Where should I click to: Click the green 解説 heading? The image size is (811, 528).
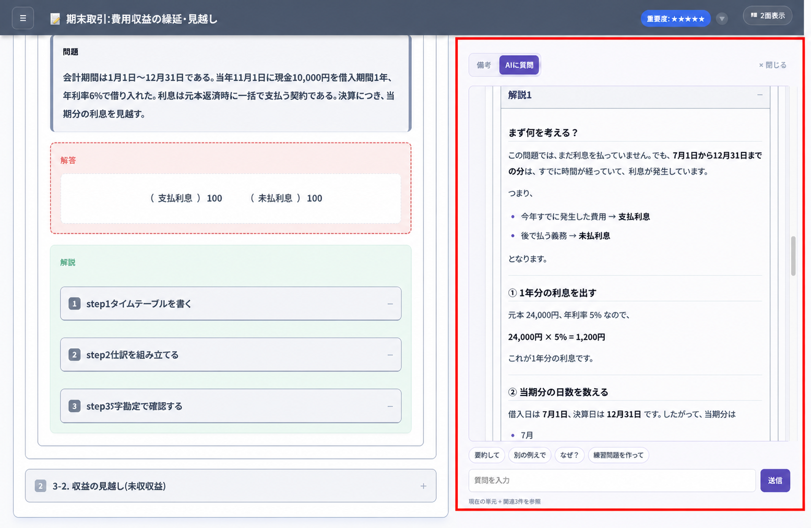click(x=68, y=262)
